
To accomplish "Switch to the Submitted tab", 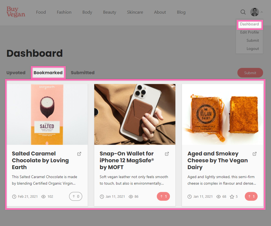I will click(x=83, y=73).
